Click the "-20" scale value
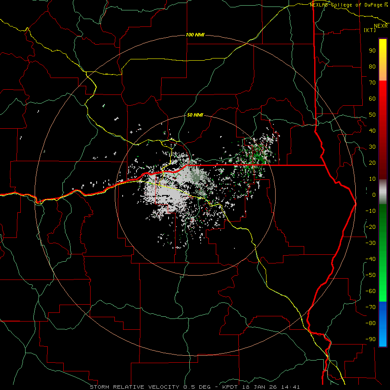390x390 pixels. pos(370,227)
